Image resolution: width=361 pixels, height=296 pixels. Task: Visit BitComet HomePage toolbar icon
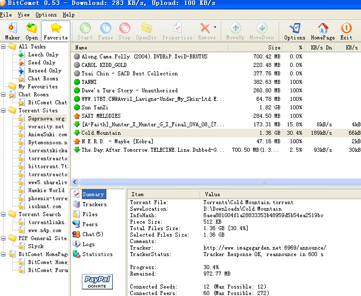click(323, 31)
